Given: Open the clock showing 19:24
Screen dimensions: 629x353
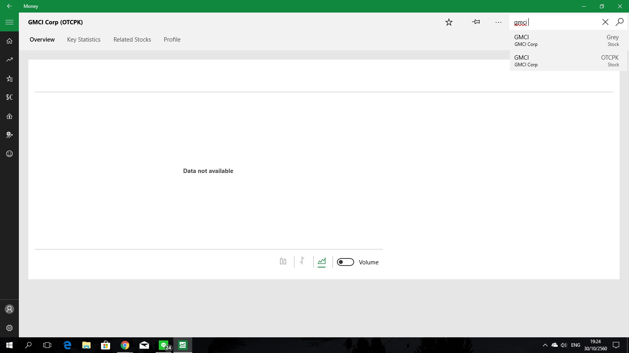Looking at the screenshot, I should point(595,345).
